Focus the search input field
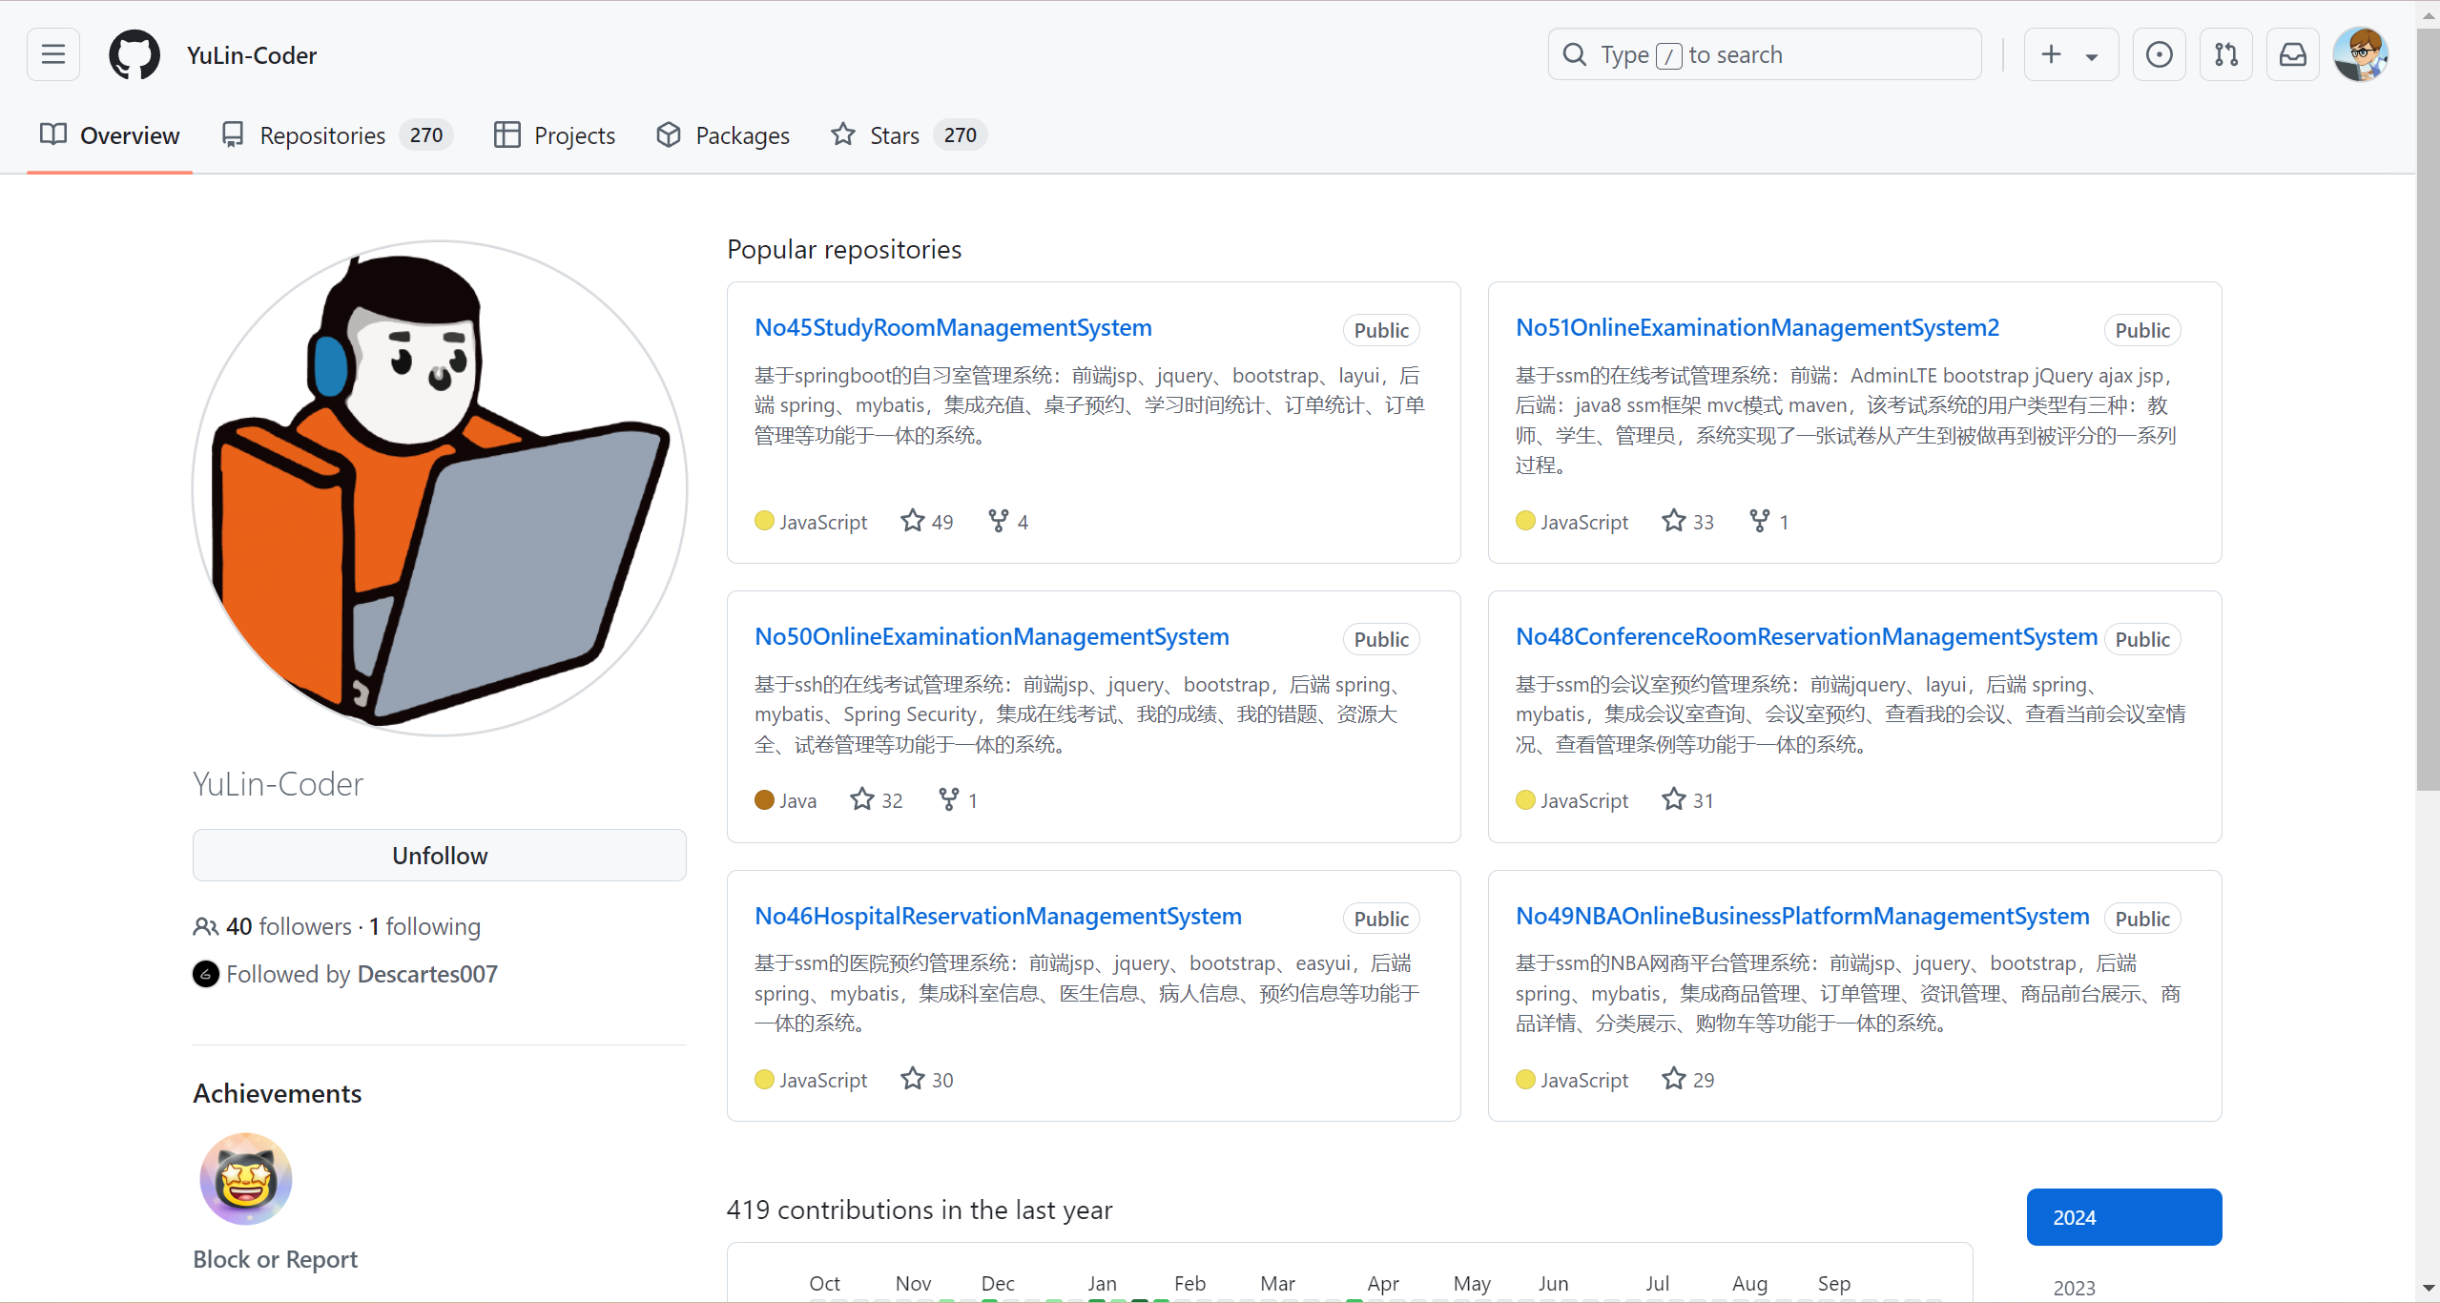Image resolution: width=2440 pixels, height=1303 pixels. click(x=1764, y=54)
